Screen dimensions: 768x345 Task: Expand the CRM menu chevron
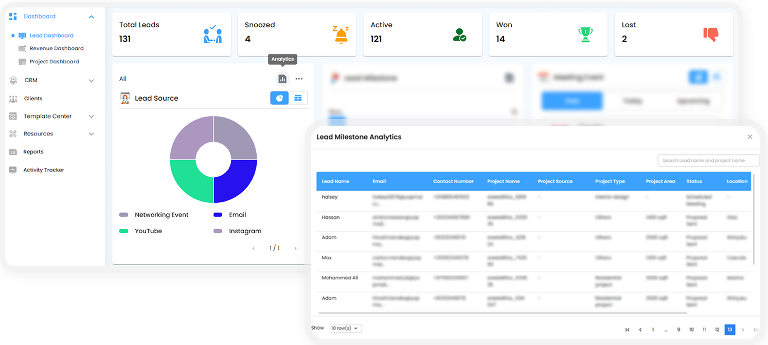coord(91,81)
